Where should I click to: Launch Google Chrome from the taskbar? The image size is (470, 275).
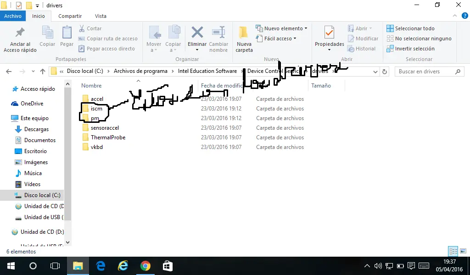[145, 266]
